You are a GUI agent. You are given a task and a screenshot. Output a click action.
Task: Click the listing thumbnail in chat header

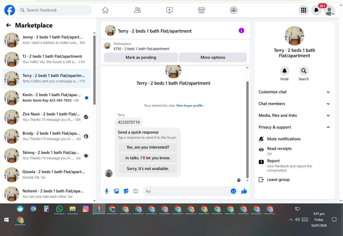coord(110,30)
